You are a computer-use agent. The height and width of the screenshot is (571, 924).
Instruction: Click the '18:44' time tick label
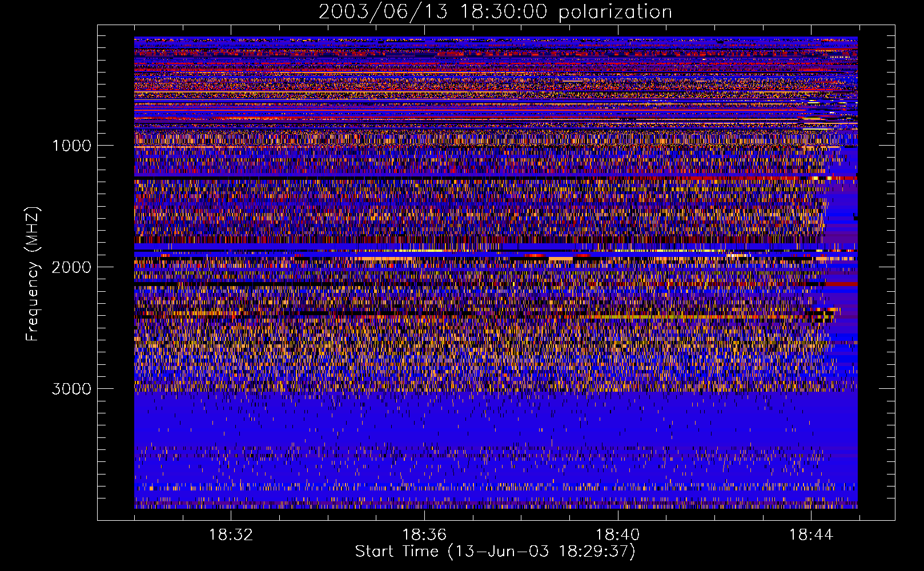tap(811, 535)
